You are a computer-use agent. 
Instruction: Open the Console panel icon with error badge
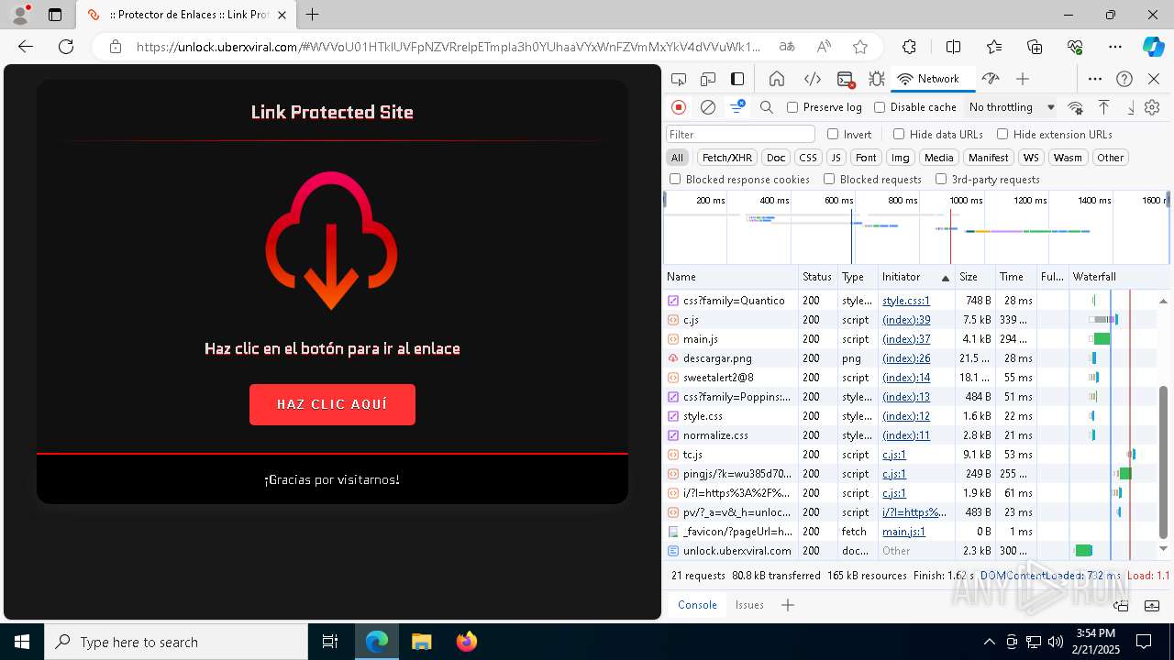[x=846, y=80]
